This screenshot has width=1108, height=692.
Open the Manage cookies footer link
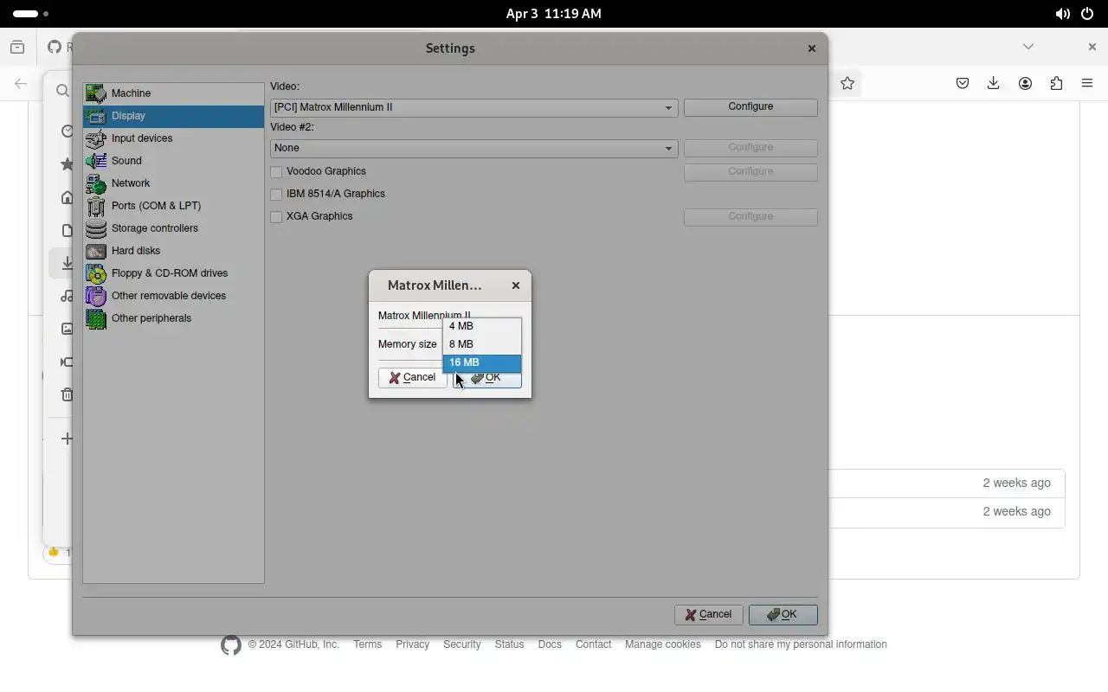(663, 644)
